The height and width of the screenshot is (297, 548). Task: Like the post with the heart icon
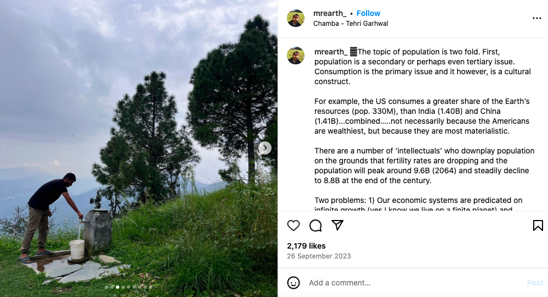tap(294, 226)
